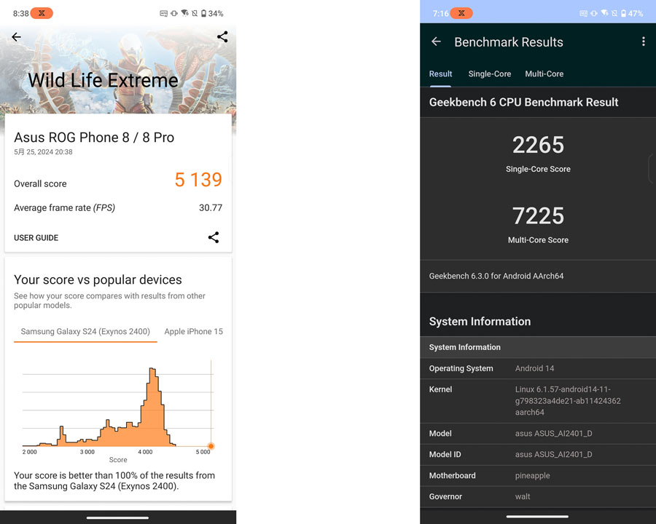Click the Motherboard value pineapple
The image size is (656, 524).
pyautogui.click(x=532, y=475)
